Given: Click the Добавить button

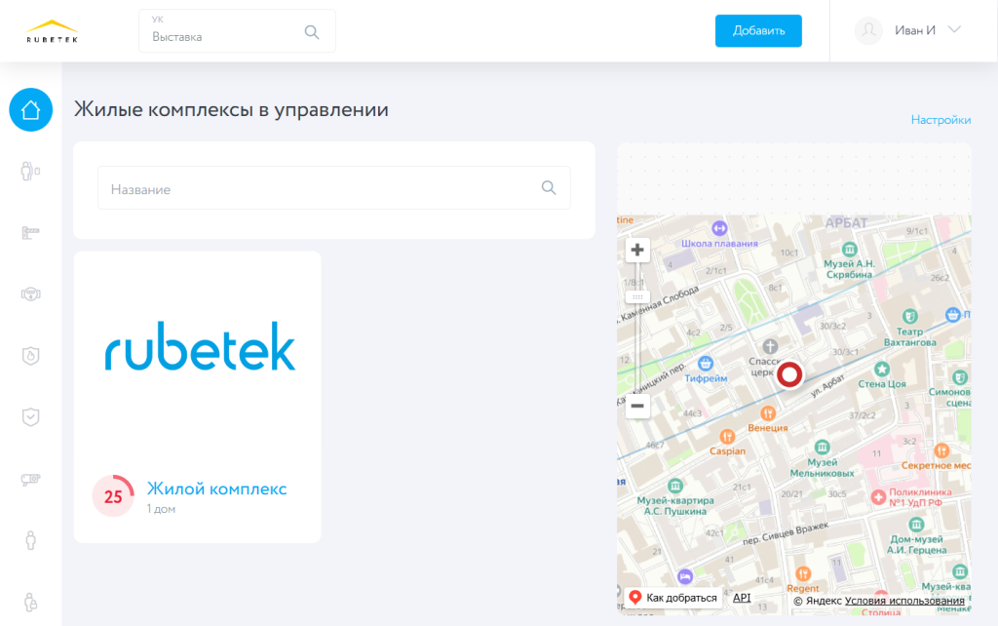Looking at the screenshot, I should coord(758,30).
